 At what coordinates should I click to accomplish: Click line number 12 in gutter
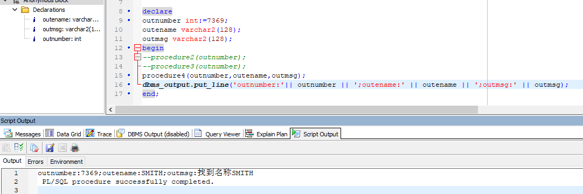point(118,48)
